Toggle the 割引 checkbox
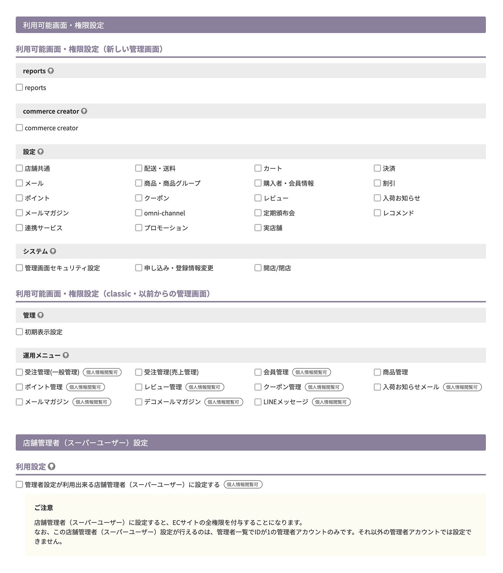The height and width of the screenshot is (573, 503). 377,183
